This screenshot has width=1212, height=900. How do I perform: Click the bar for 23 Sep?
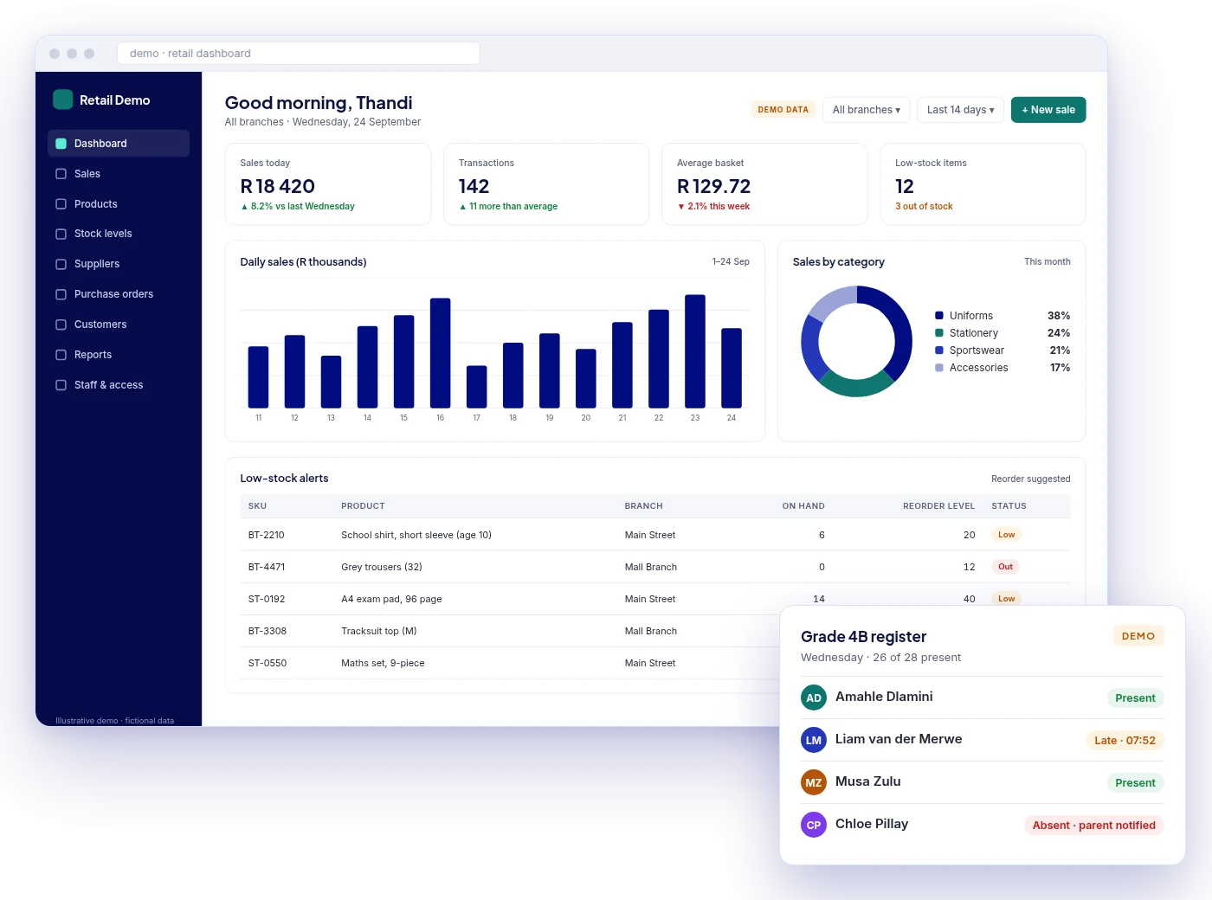click(695, 351)
